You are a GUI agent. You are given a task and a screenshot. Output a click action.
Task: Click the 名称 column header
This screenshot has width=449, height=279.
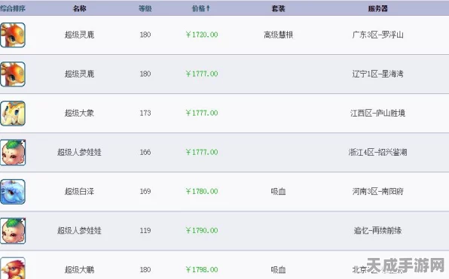coord(79,8)
